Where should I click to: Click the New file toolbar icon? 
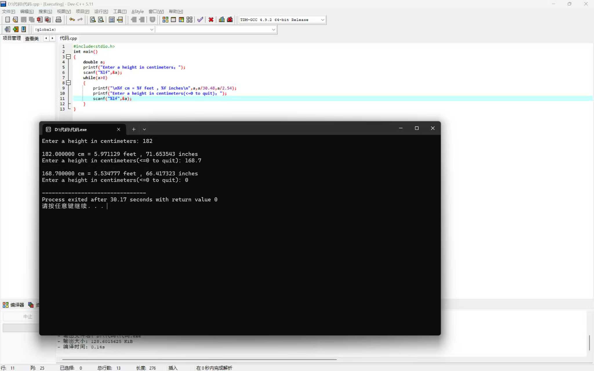pyautogui.click(x=8, y=19)
